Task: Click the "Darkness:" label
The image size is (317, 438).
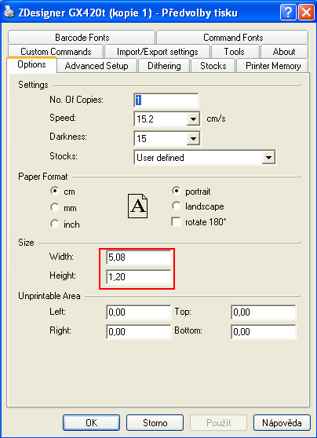Action: pyautogui.click(x=68, y=137)
